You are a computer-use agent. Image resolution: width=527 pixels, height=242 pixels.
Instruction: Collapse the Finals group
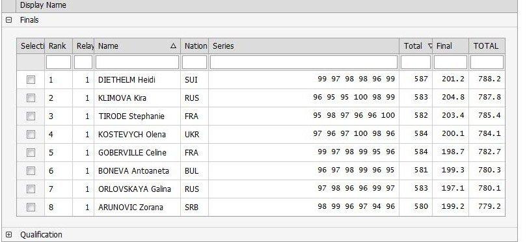coord(8,20)
